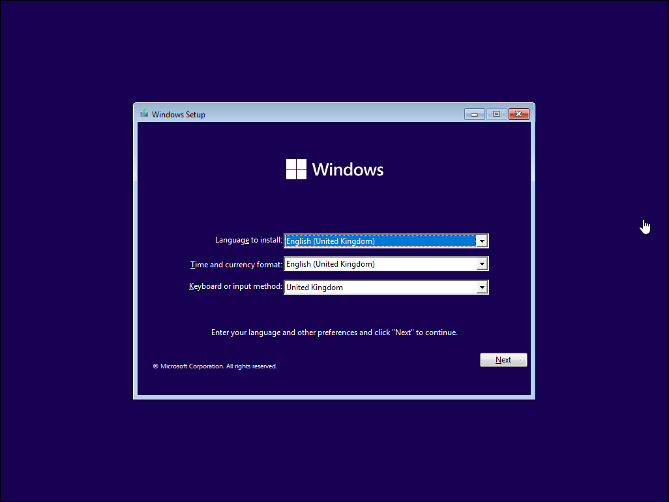Viewport: 669px width, 502px height.
Task: Click the Windows logo above the form
Action: tap(334, 169)
